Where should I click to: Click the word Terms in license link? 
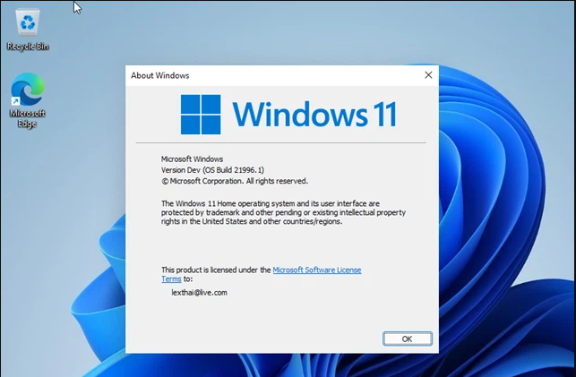click(171, 279)
